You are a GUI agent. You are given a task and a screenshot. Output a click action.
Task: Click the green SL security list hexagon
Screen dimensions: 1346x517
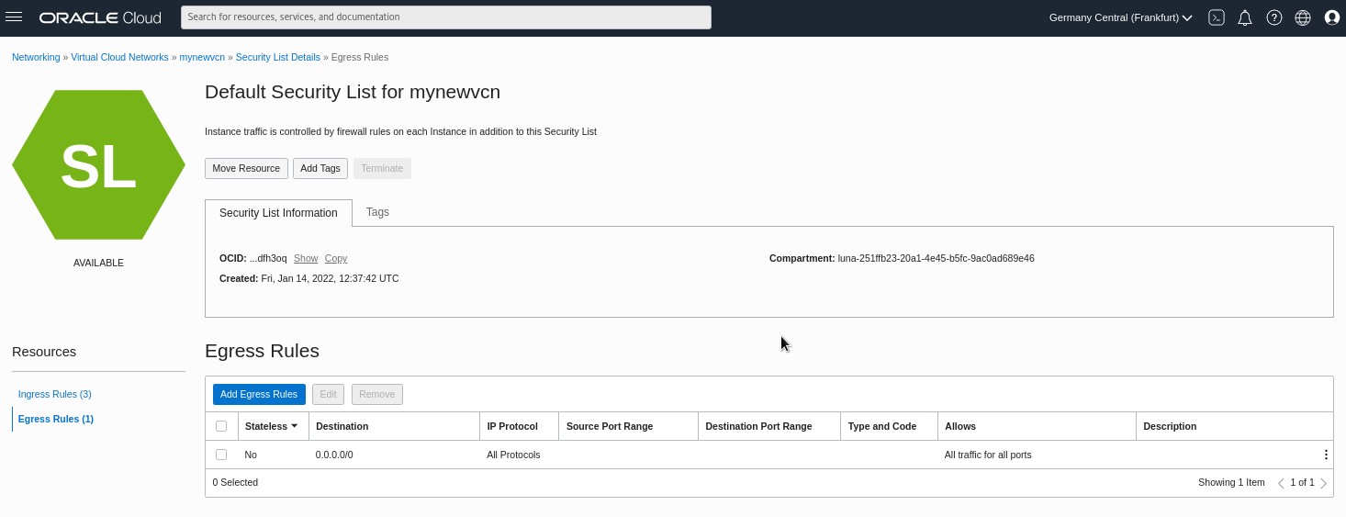[98, 165]
